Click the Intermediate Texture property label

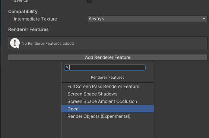[x=35, y=19]
